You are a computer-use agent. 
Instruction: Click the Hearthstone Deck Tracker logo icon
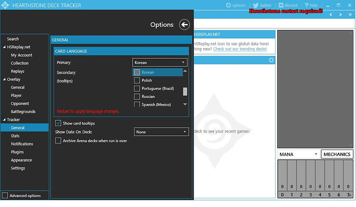(5, 5)
